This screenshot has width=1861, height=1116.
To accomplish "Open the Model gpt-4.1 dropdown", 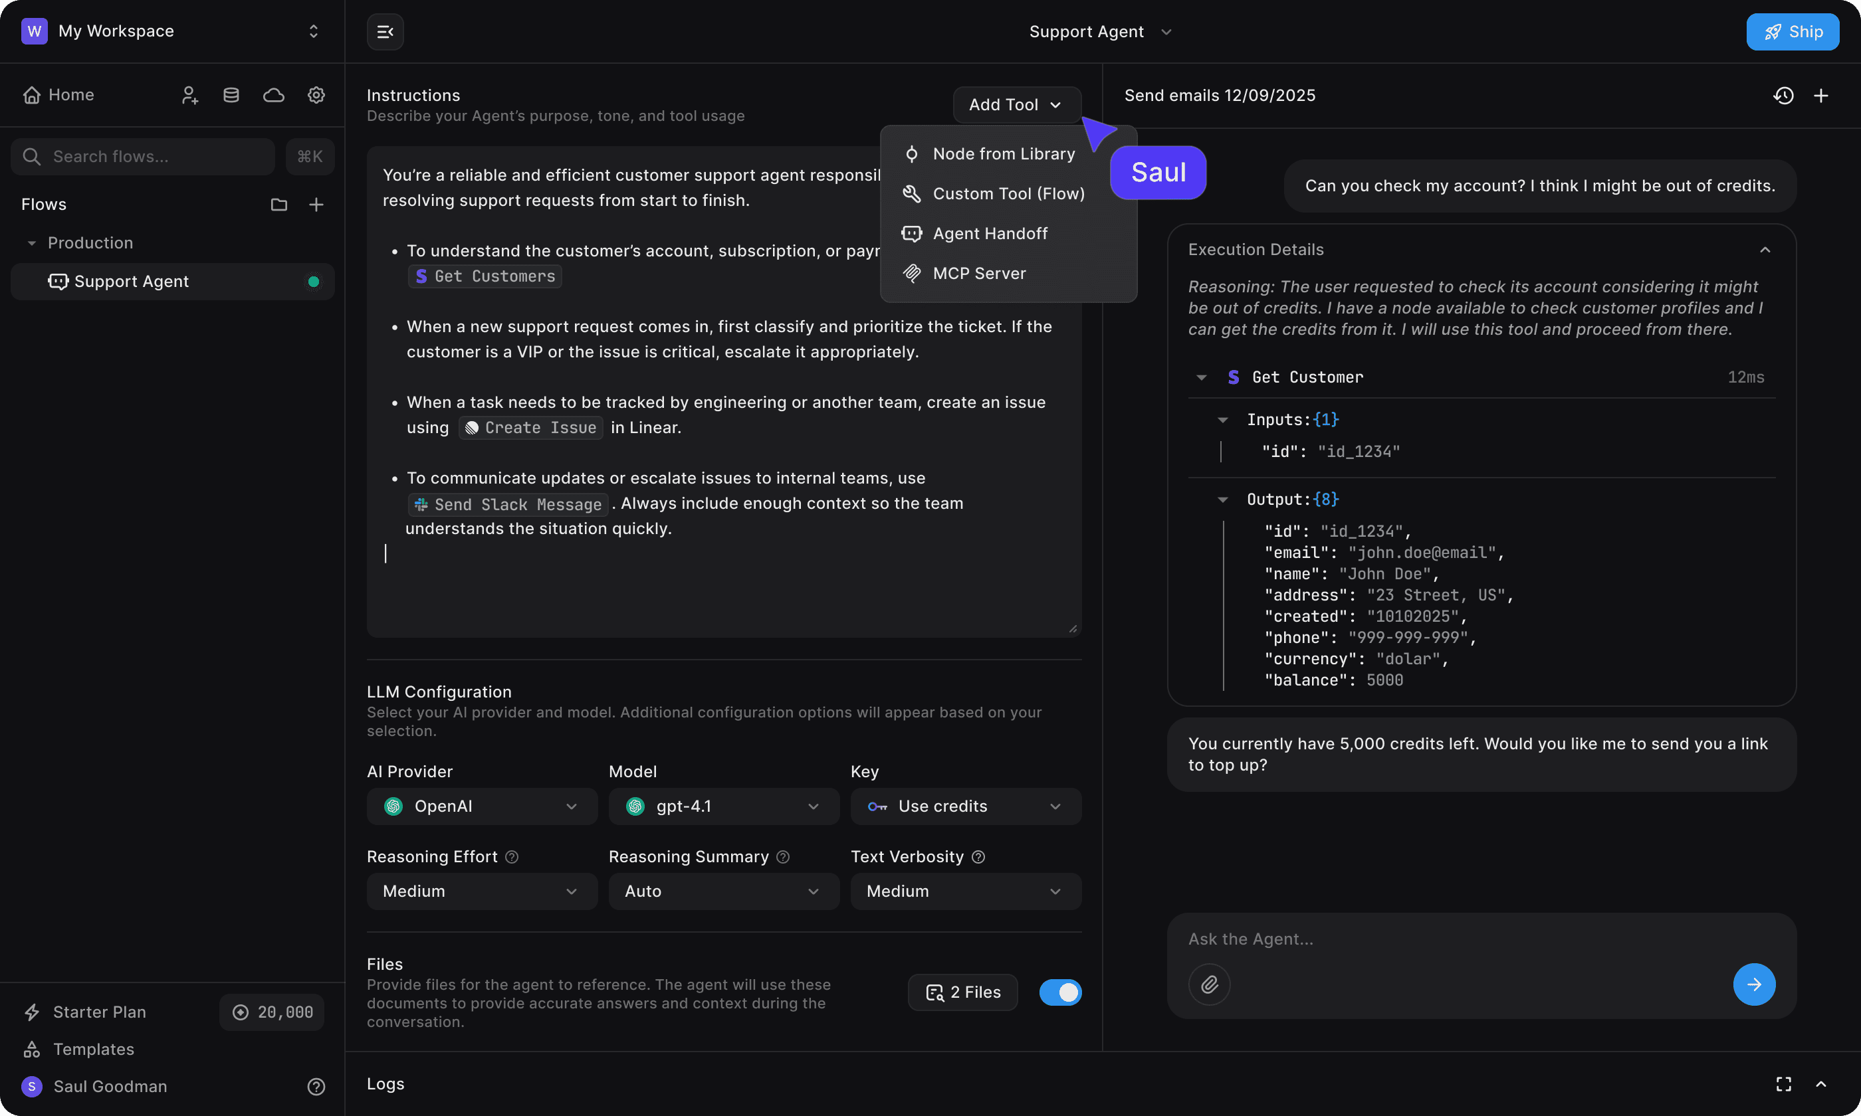I will point(723,806).
